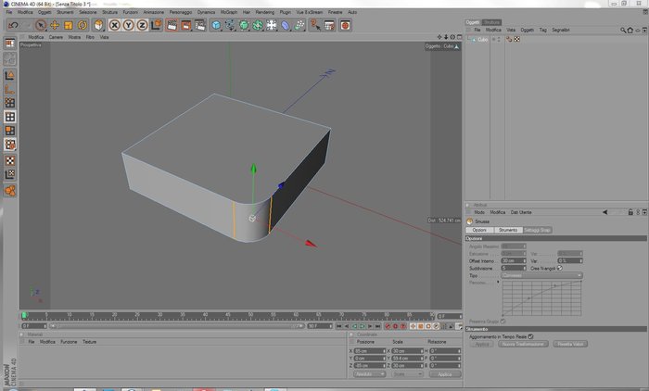Switch to the Strumento tab

point(508,230)
